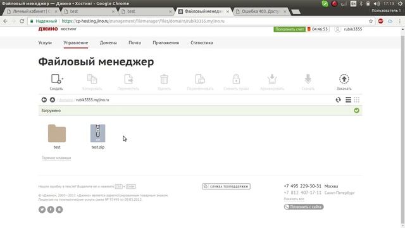The width and height of the screenshot is (405, 228).
Task: Click the Переместить (move) toolbar icon
Action: 128,79
